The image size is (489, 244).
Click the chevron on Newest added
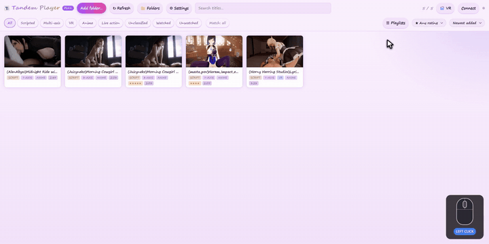[480, 23]
